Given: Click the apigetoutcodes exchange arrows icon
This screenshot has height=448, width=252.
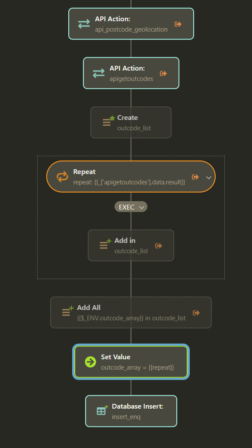Looking at the screenshot, I should click(99, 74).
